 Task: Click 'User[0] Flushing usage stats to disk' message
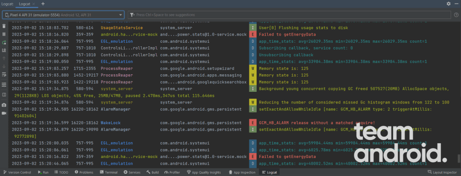click(303, 28)
